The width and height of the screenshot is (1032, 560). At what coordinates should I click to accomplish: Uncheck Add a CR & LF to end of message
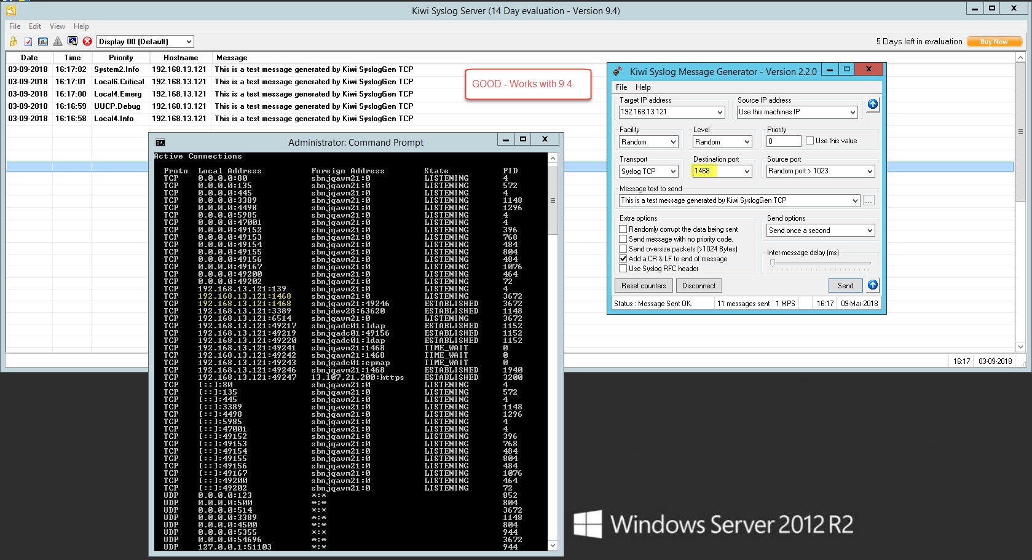623,259
